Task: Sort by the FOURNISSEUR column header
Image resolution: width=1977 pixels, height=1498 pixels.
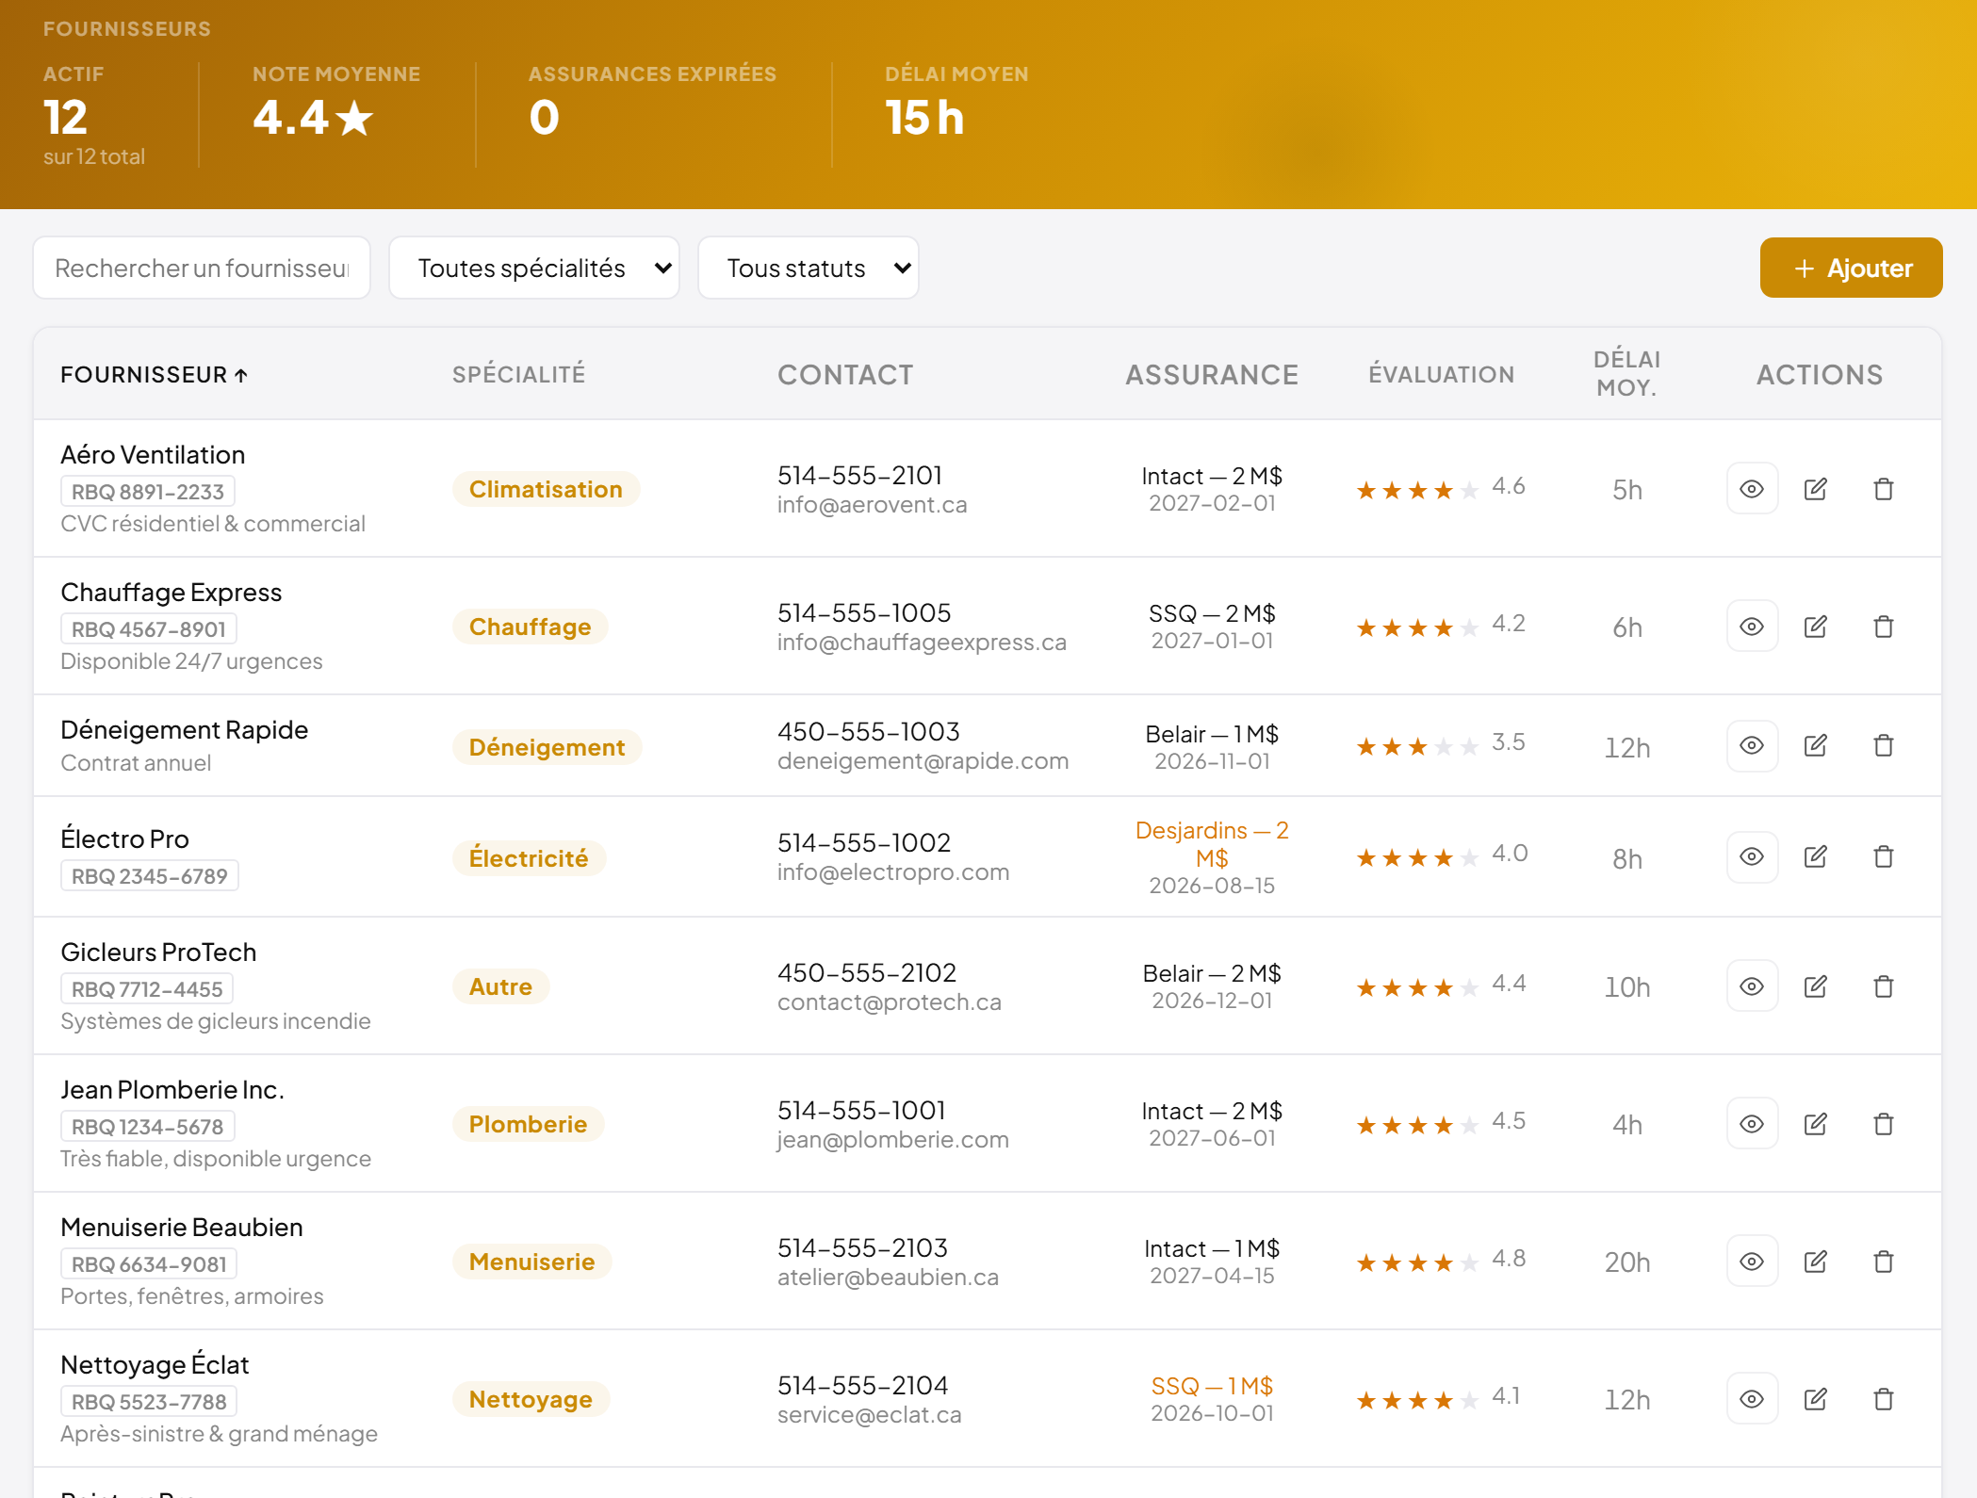Action: 155,375
